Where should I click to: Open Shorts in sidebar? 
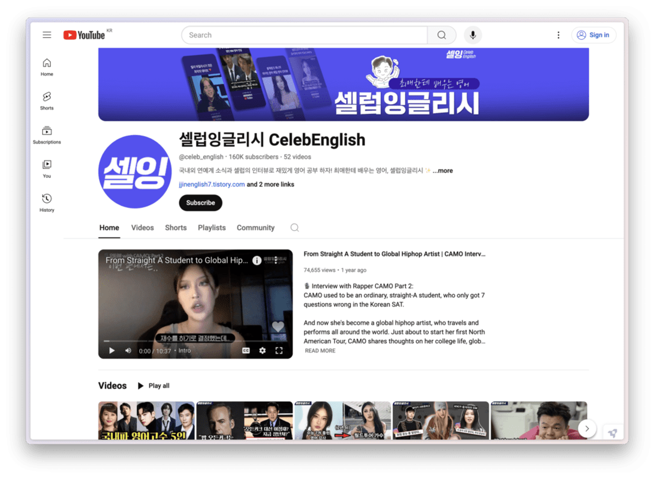pyautogui.click(x=47, y=101)
